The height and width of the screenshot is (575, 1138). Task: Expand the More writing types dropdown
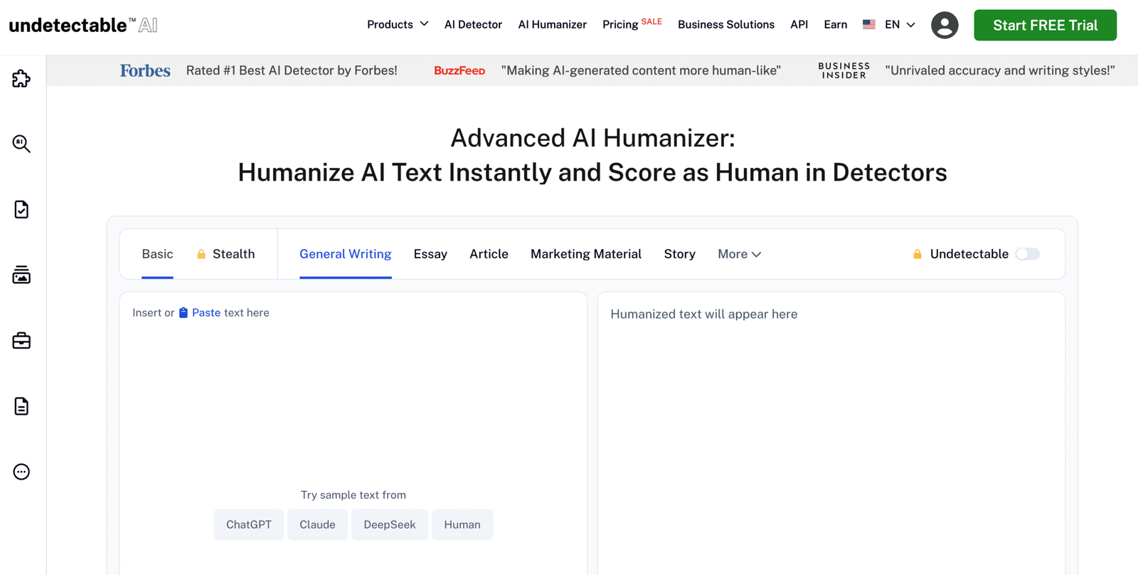coord(740,254)
